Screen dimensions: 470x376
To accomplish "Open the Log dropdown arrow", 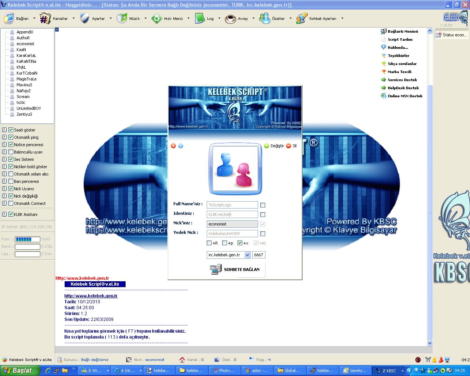I will [219, 18].
